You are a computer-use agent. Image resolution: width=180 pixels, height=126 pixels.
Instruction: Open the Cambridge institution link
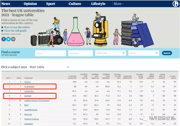click(x=29, y=91)
